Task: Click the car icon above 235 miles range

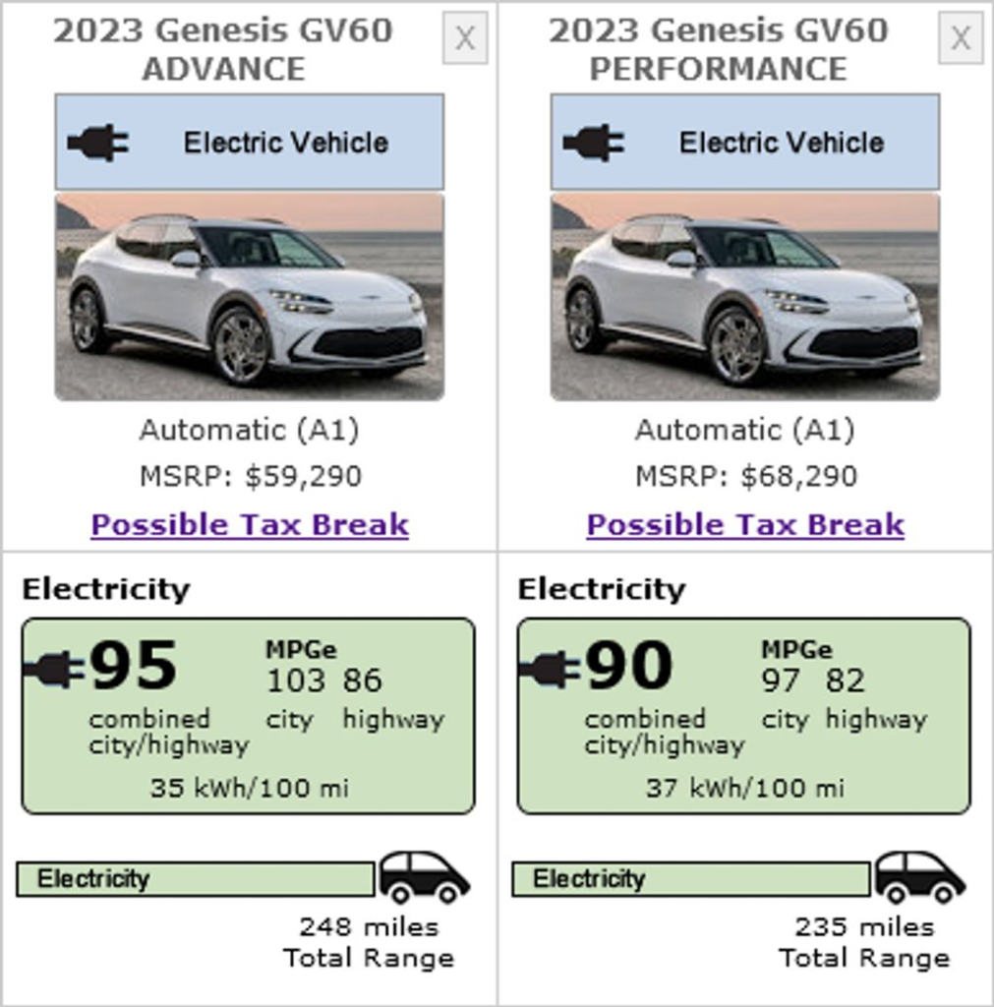Action: tap(919, 877)
